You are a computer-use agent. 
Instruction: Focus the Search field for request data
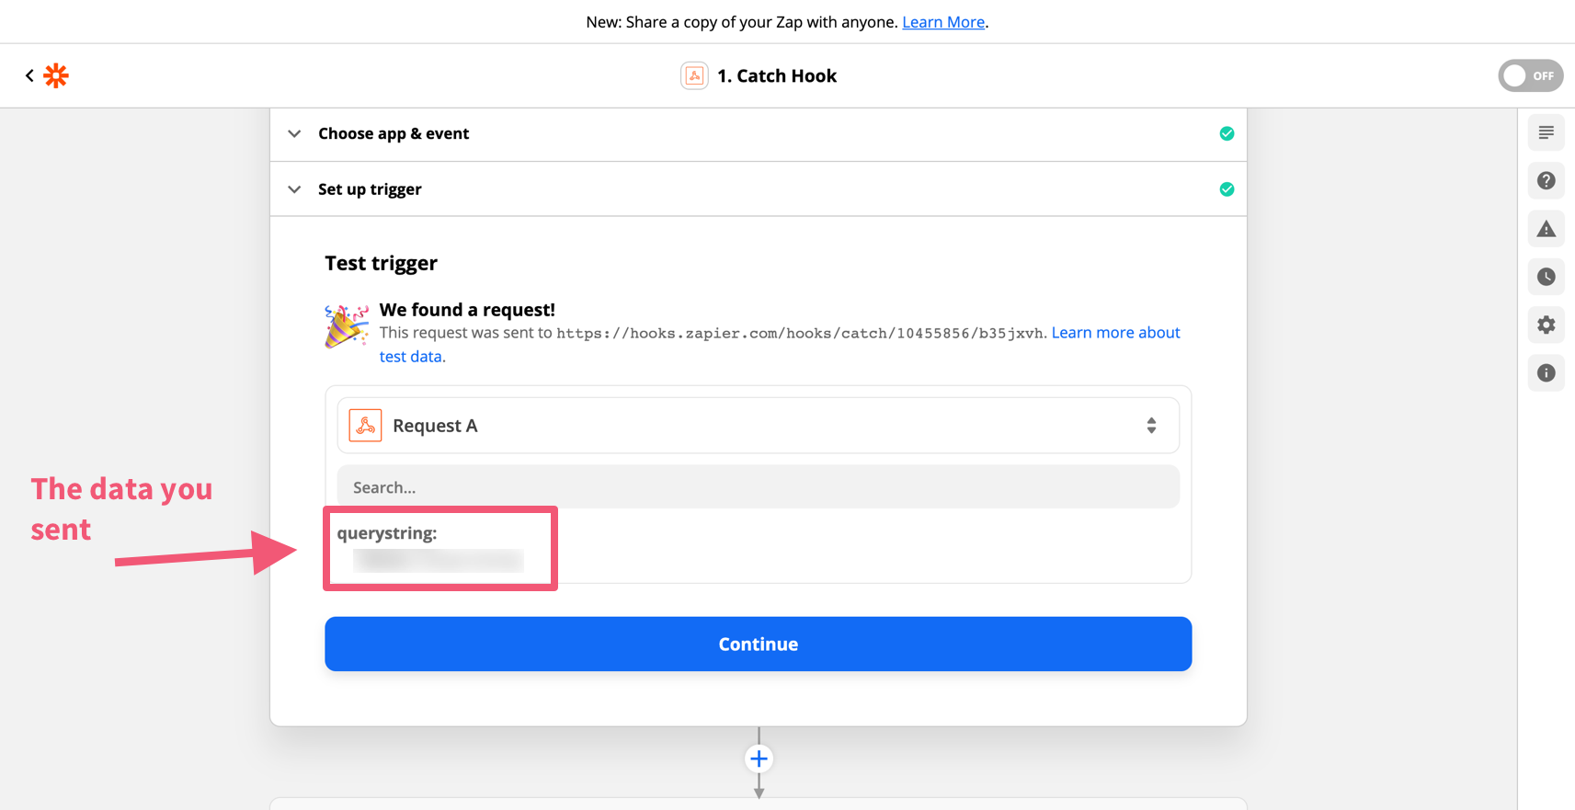point(759,487)
